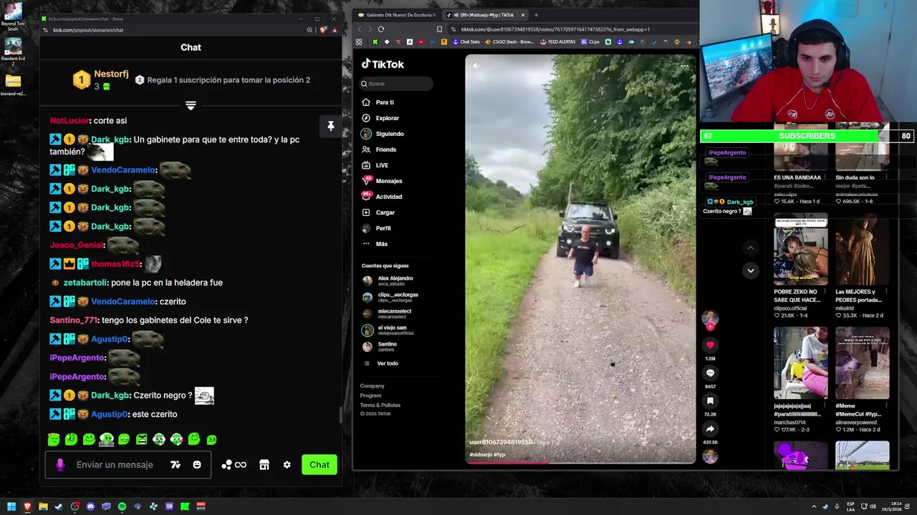Share the video with the arrow icon

click(710, 429)
